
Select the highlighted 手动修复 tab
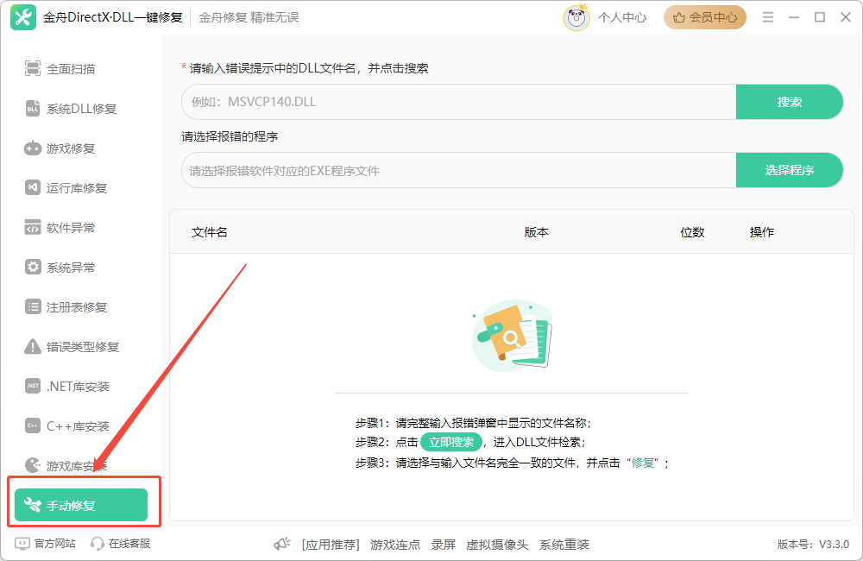click(x=81, y=505)
